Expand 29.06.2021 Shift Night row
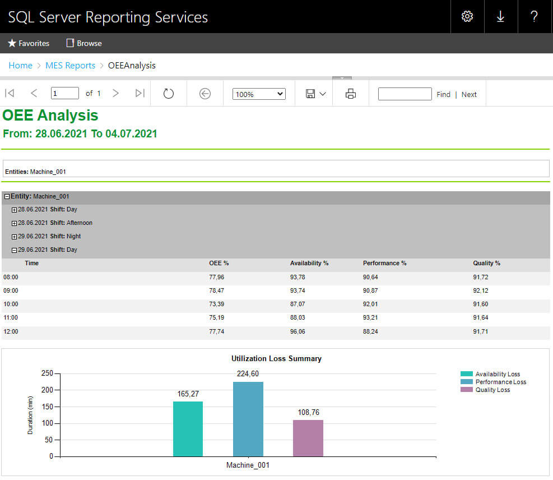Viewport: 553px width, 480px height. point(14,237)
